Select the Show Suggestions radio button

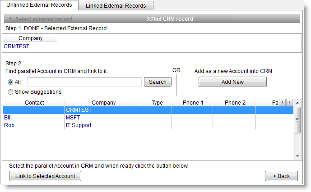coord(10,92)
